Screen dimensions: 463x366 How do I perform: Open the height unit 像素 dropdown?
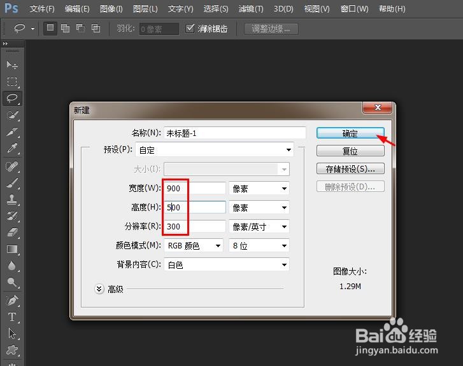pyautogui.click(x=259, y=207)
